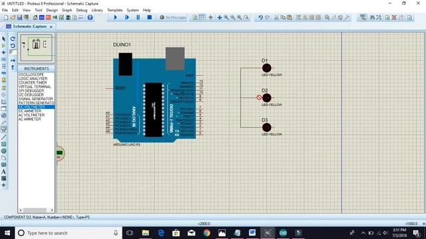Click the red X delete sheet icon

pyautogui.click(x=394, y=17)
